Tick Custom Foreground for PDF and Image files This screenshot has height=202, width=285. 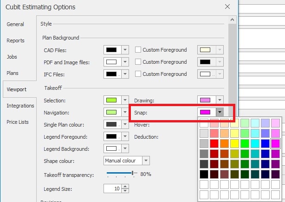(x=138, y=62)
